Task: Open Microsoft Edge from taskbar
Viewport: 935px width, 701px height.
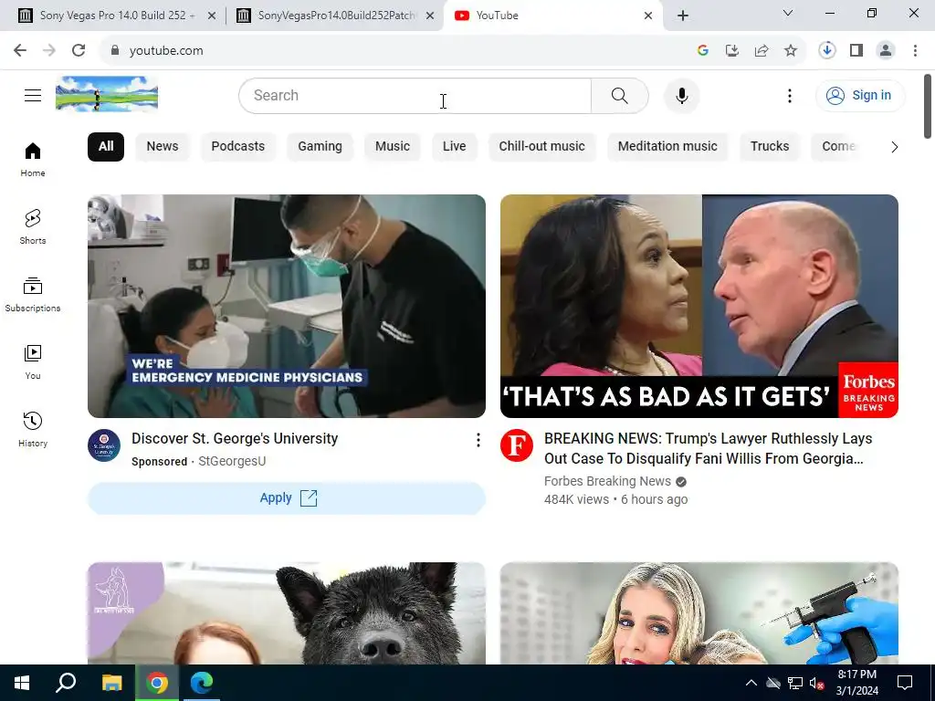Action: [x=202, y=683]
